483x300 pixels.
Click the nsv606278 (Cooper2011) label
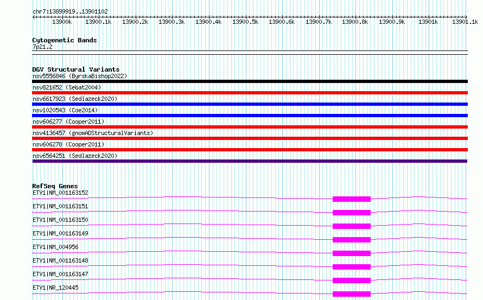tap(68, 144)
